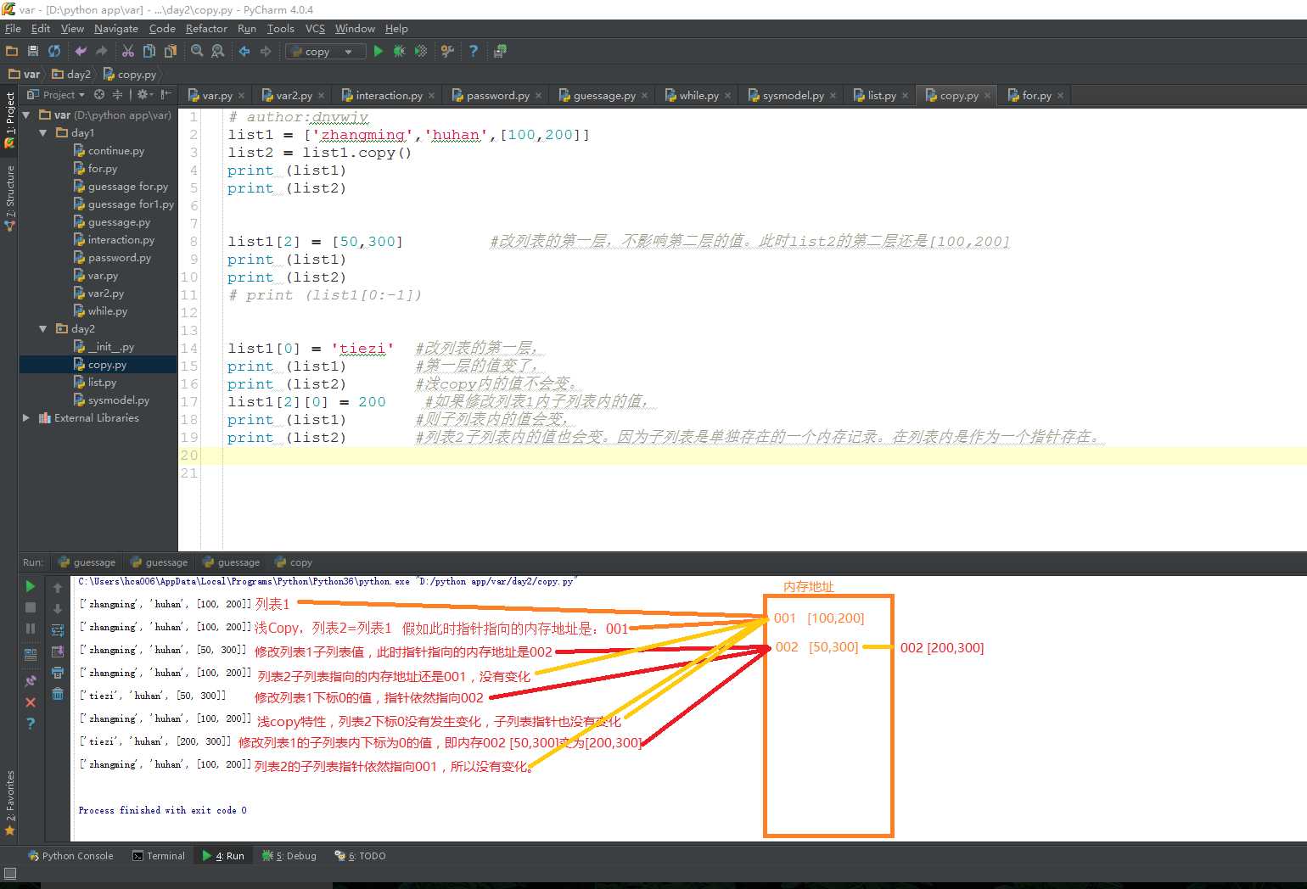Click the Pause output icon in Run panel
1307x889 pixels.
click(x=31, y=629)
